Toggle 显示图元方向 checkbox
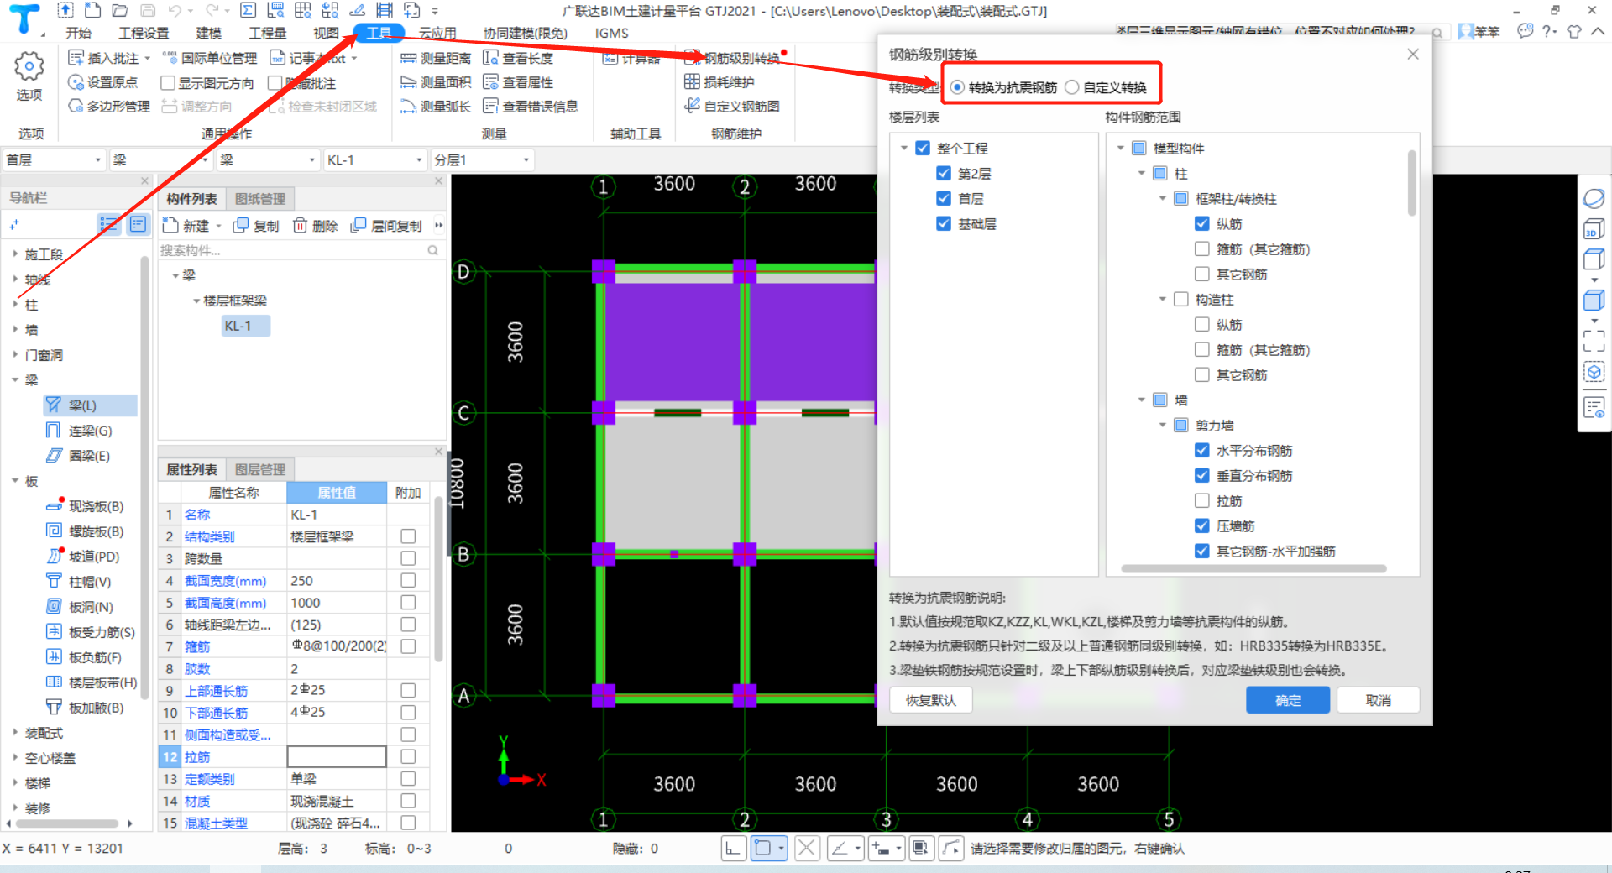The image size is (1612, 873). pos(168,83)
